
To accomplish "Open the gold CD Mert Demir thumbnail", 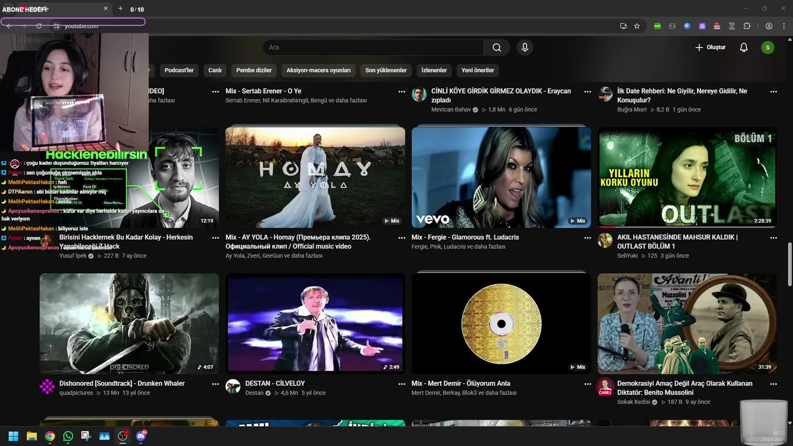I will [x=501, y=323].
